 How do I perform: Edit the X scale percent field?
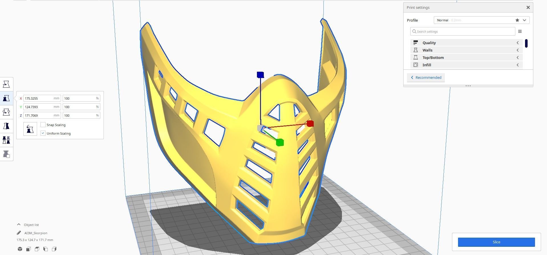81,98
